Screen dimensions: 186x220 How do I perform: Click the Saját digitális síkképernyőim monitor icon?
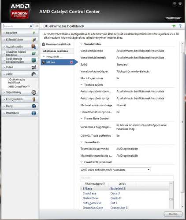(x=34, y=60)
